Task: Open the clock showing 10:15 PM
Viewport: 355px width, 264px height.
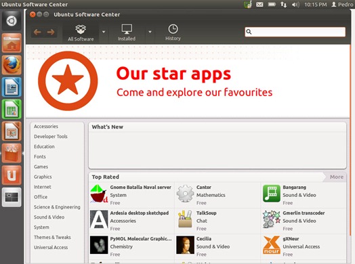Action: tap(316, 5)
